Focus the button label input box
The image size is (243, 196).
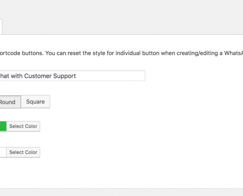(x=72, y=76)
